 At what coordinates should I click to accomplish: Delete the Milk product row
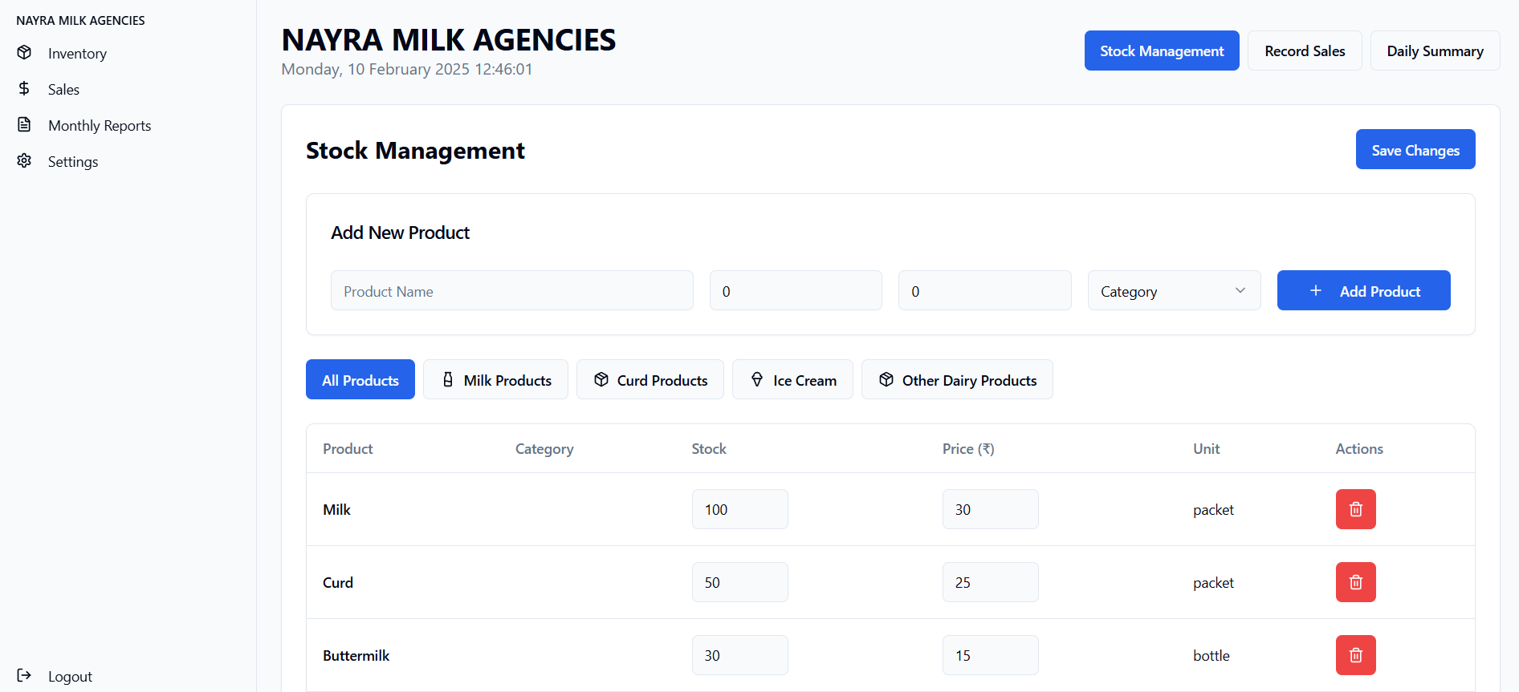(x=1355, y=509)
